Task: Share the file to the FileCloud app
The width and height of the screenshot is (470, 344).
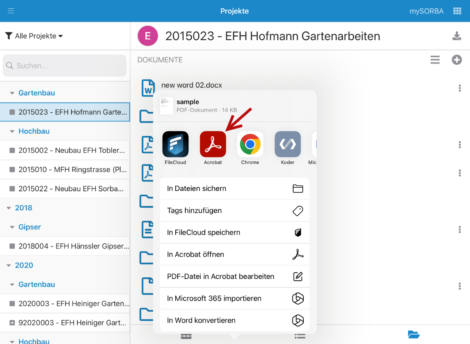Action: click(x=175, y=144)
